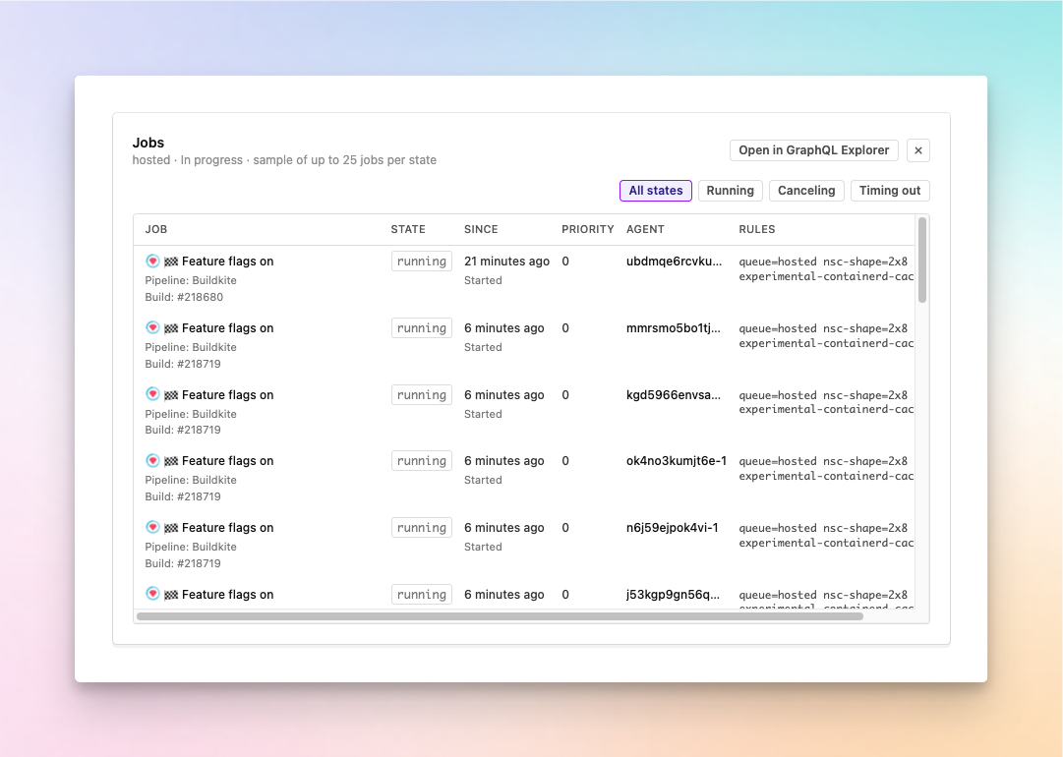Click heart icon of kgd5966envsa agent job
The image size is (1063, 757).
coord(152,394)
